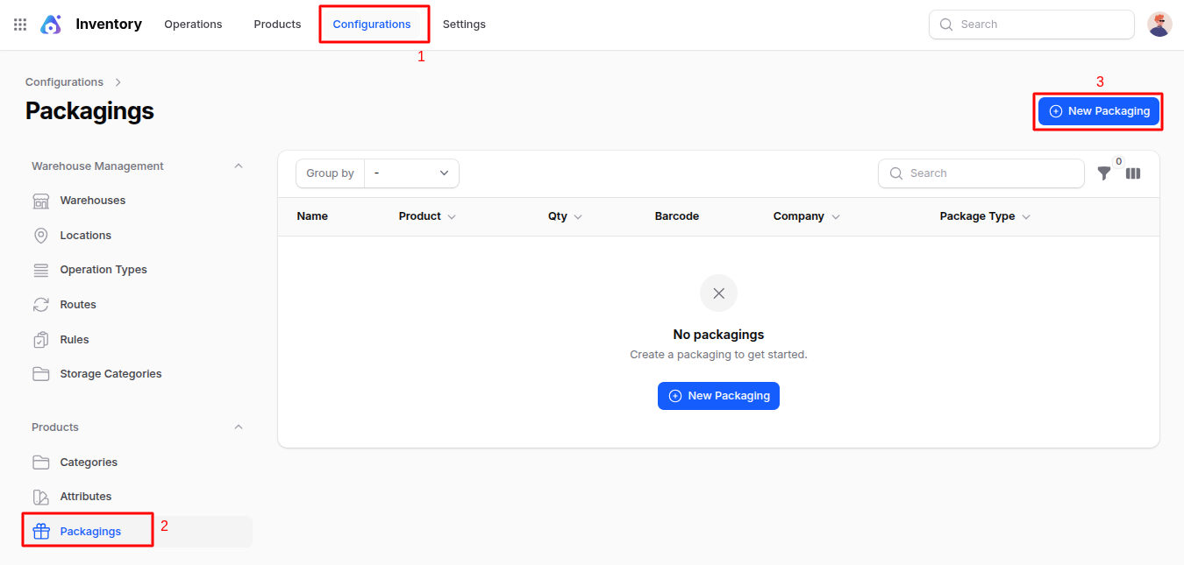Open Warehouses from the sidebar
The height and width of the screenshot is (565, 1184).
(92, 201)
